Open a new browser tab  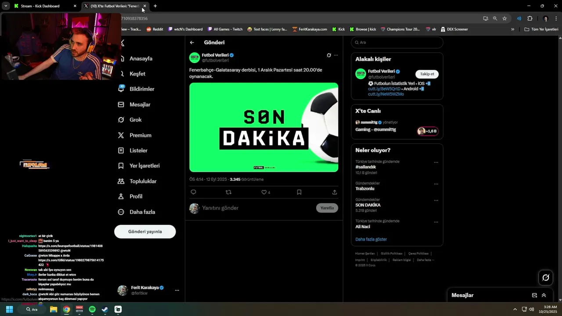coord(155,6)
